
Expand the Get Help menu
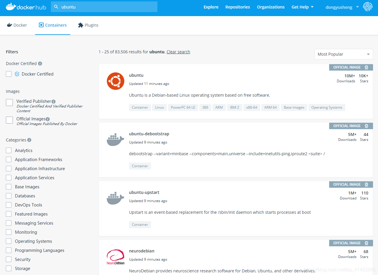[303, 7]
